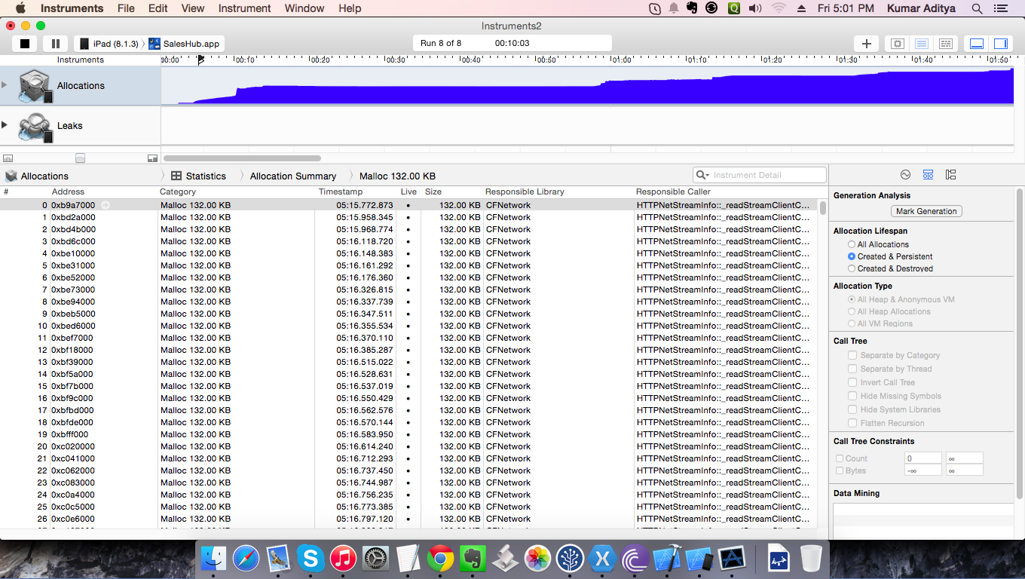
Task: Open Spotlight search in the menu bar
Action: (977, 8)
